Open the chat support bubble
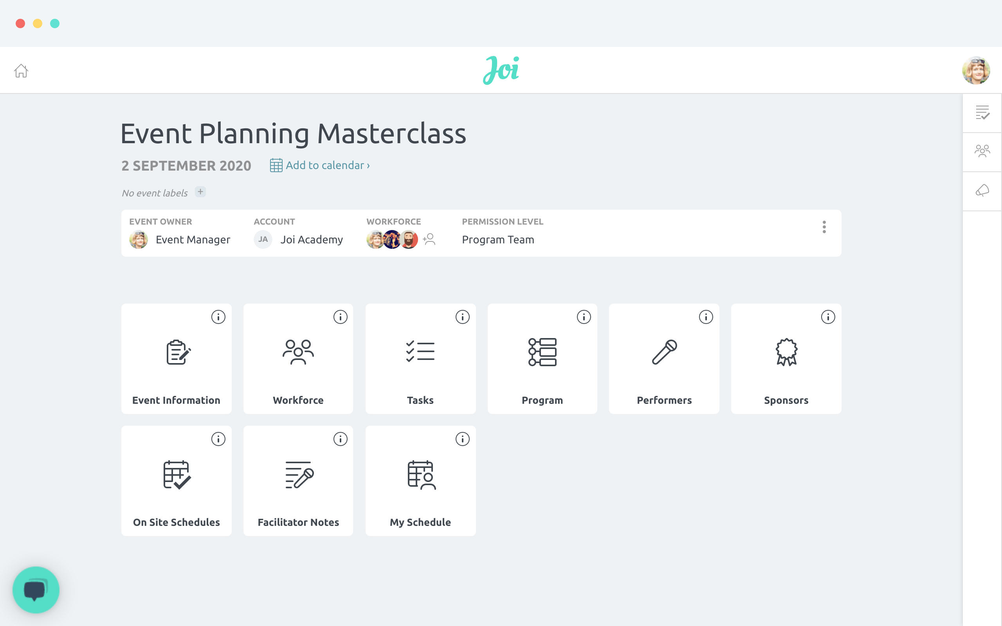The height and width of the screenshot is (626, 1002). [36, 590]
